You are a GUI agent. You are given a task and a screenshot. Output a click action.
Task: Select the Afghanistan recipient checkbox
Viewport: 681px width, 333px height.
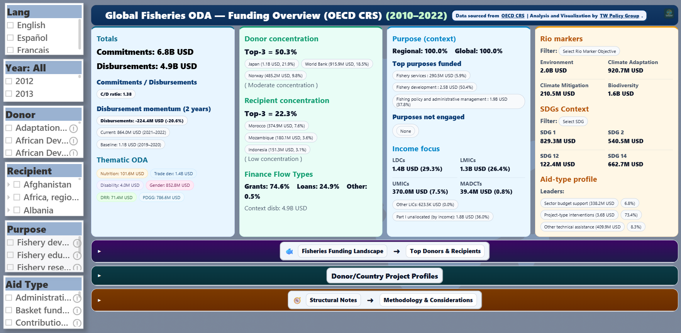[x=17, y=184]
